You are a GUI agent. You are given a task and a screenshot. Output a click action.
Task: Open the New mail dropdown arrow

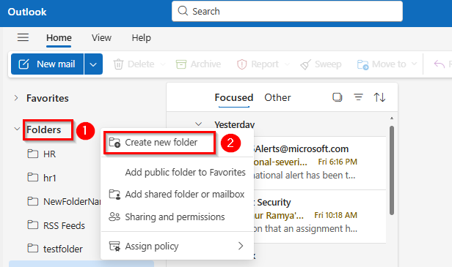tap(93, 64)
